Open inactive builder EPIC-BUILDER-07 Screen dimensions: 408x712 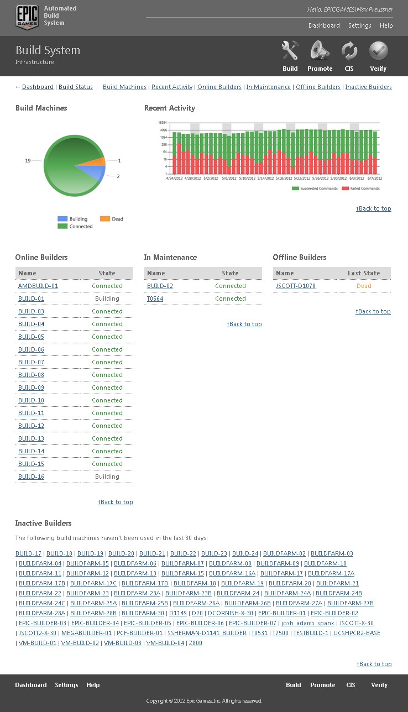[253, 623]
